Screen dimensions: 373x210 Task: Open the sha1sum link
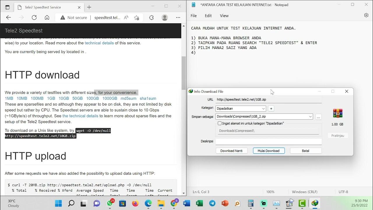point(148,98)
